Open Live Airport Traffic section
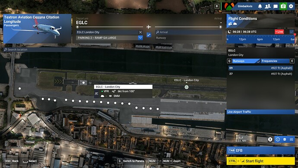 (x=260, y=112)
